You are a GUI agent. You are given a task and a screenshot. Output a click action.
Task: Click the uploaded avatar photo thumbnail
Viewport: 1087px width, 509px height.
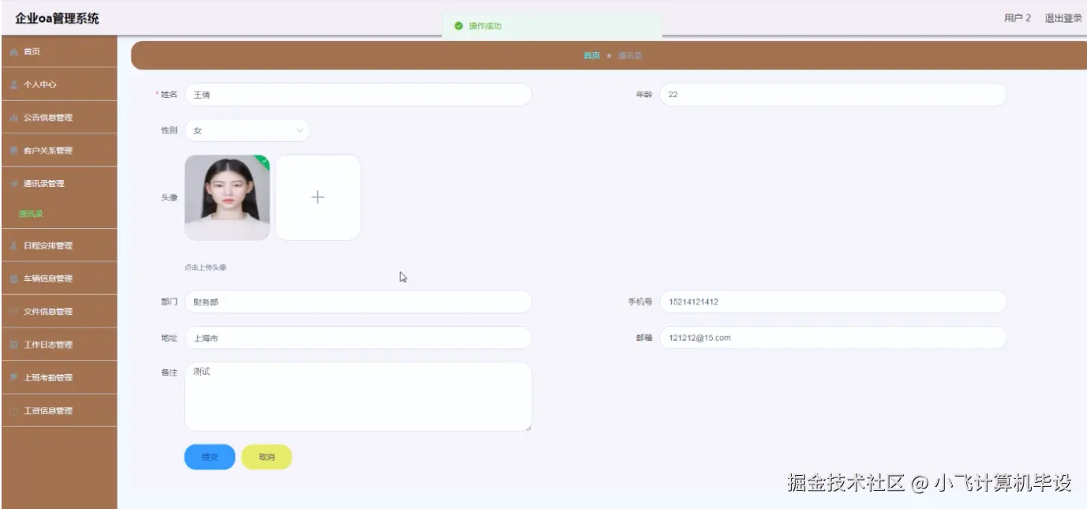tap(227, 197)
